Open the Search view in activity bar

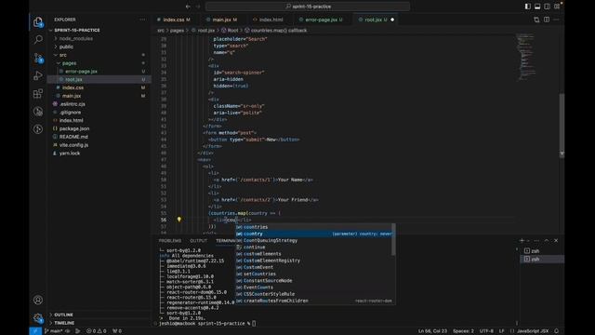(38, 39)
